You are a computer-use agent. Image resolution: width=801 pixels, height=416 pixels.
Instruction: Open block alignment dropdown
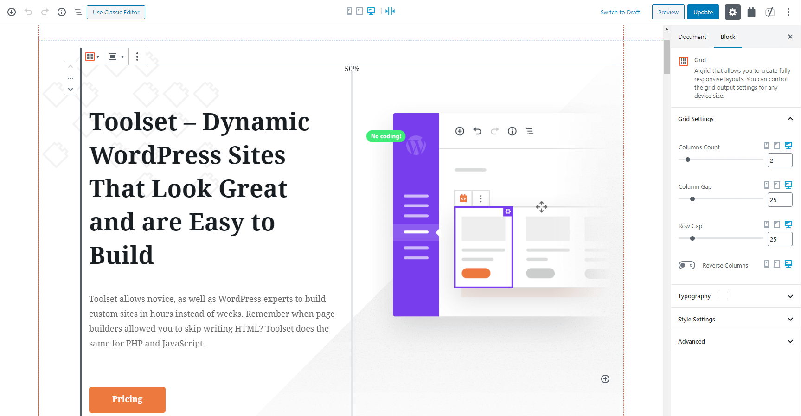[x=116, y=57]
